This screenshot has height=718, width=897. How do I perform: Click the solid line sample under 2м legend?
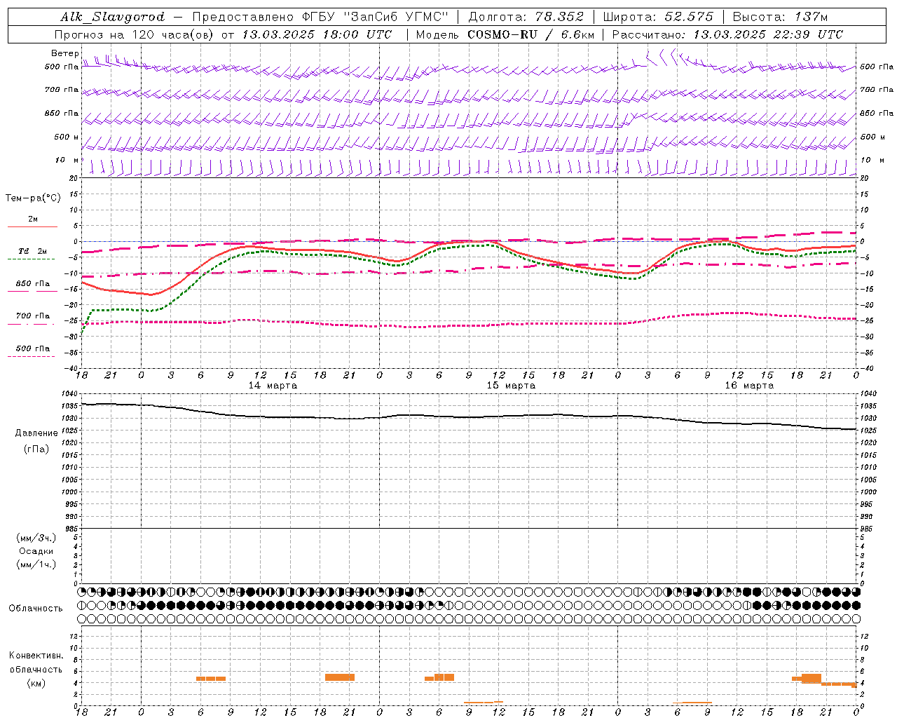(x=33, y=226)
